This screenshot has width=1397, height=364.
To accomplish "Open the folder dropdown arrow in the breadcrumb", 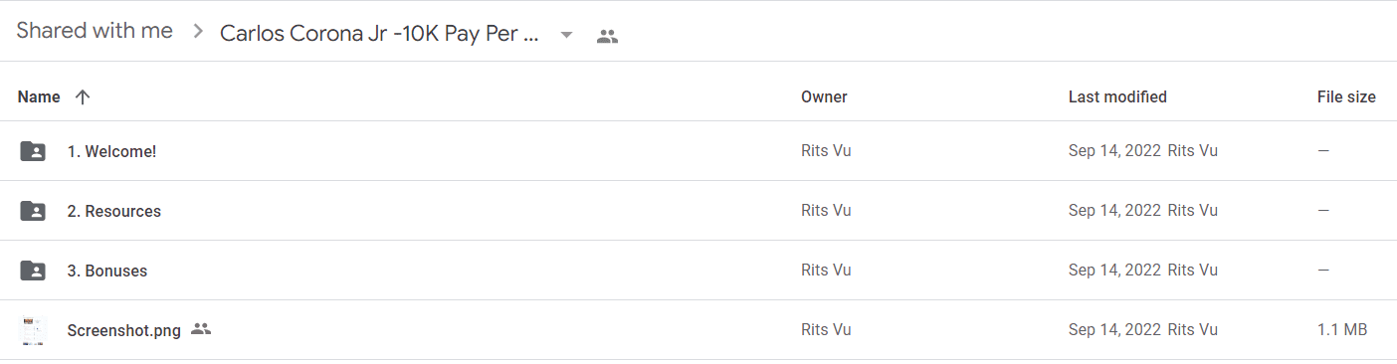I will point(566,35).
